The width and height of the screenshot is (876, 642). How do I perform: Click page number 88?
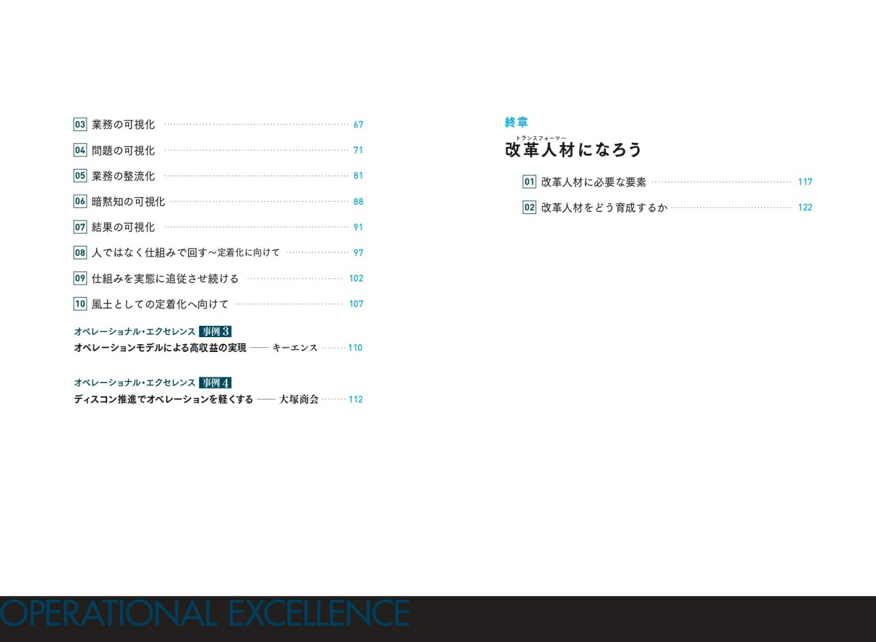click(359, 201)
